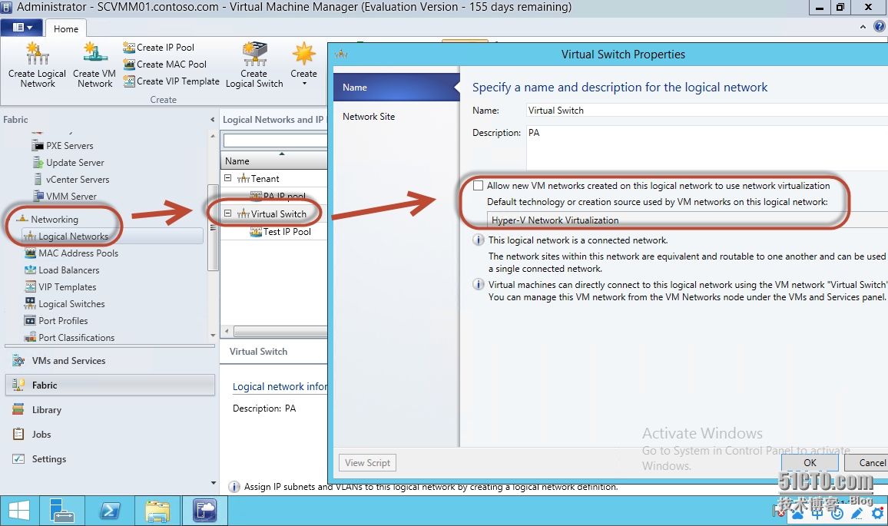Sort list by Name column header
This screenshot has width=888, height=526.
coord(274,160)
